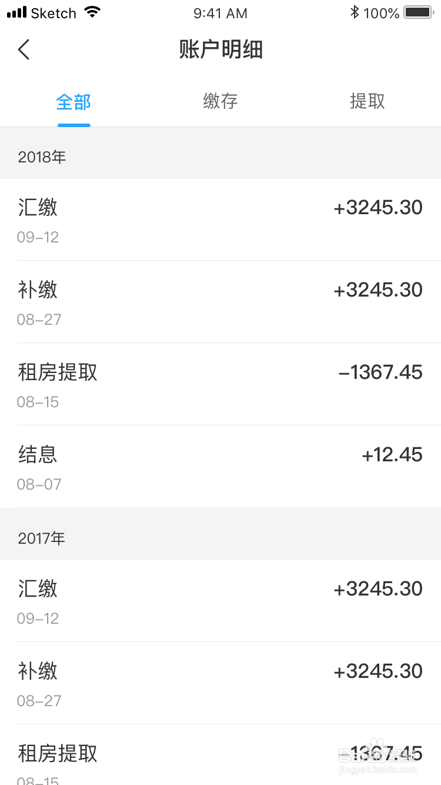Select 2018 补缴 08-27 entry

click(x=220, y=302)
